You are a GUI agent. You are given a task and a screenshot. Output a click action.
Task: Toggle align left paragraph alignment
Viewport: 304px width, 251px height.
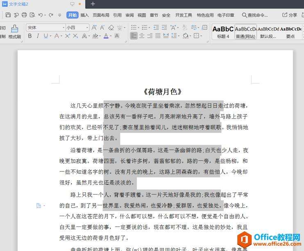(134, 36)
